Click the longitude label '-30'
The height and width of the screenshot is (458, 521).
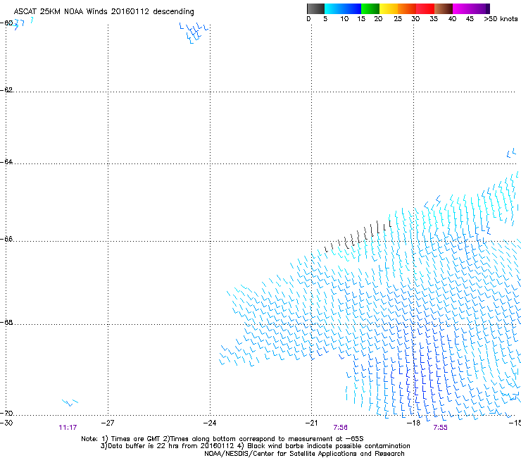click(x=6, y=423)
